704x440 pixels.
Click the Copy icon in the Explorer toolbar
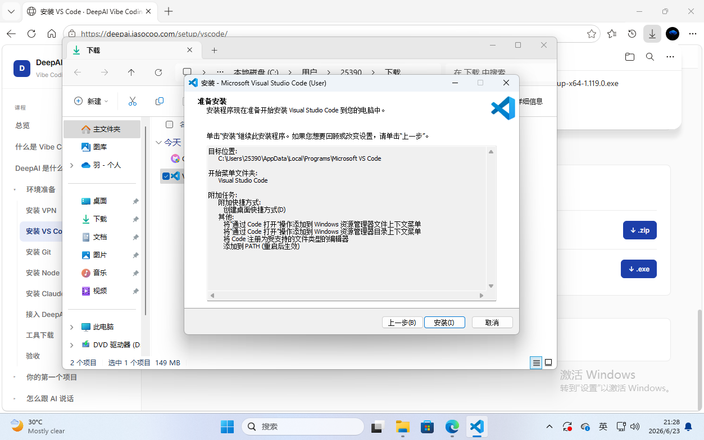tap(160, 101)
